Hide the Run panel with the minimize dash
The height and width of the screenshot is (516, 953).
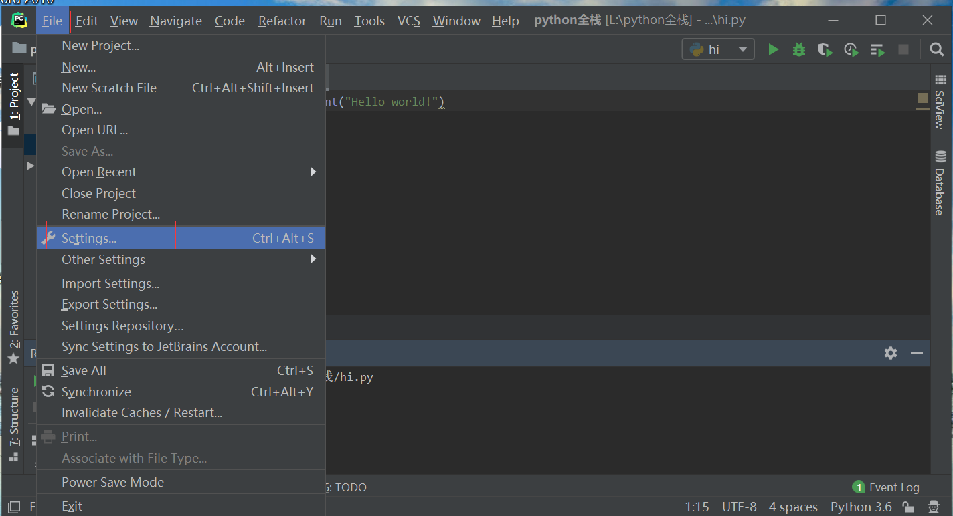[x=917, y=353]
